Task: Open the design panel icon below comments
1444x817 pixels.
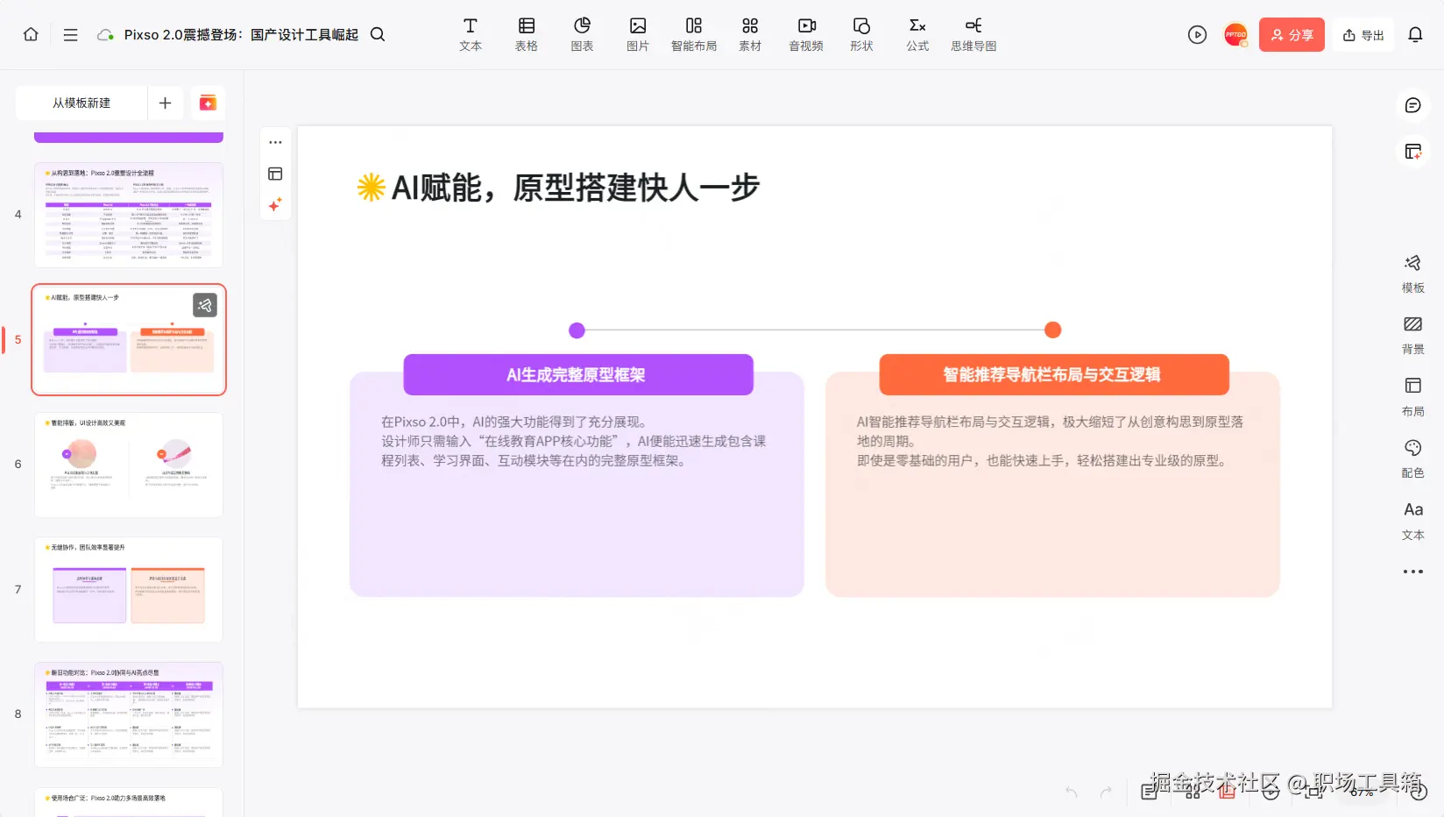Action: point(1412,152)
